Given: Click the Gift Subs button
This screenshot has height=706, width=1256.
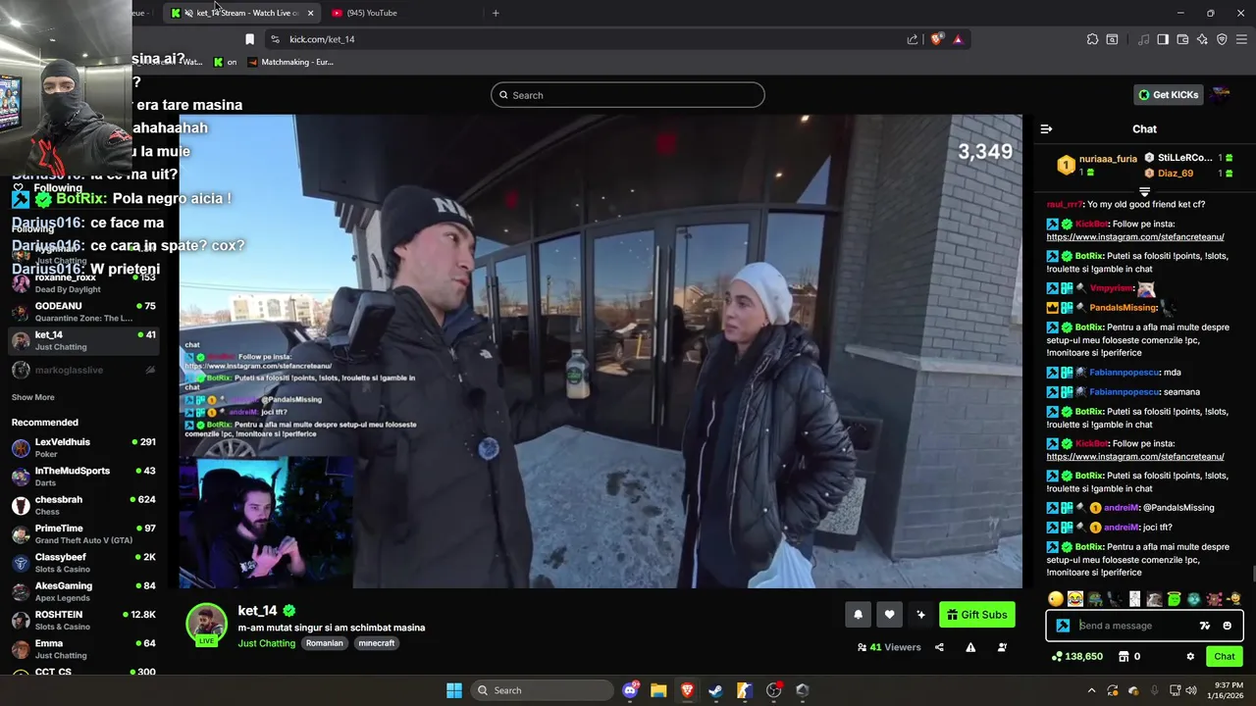Looking at the screenshot, I should pos(977,615).
